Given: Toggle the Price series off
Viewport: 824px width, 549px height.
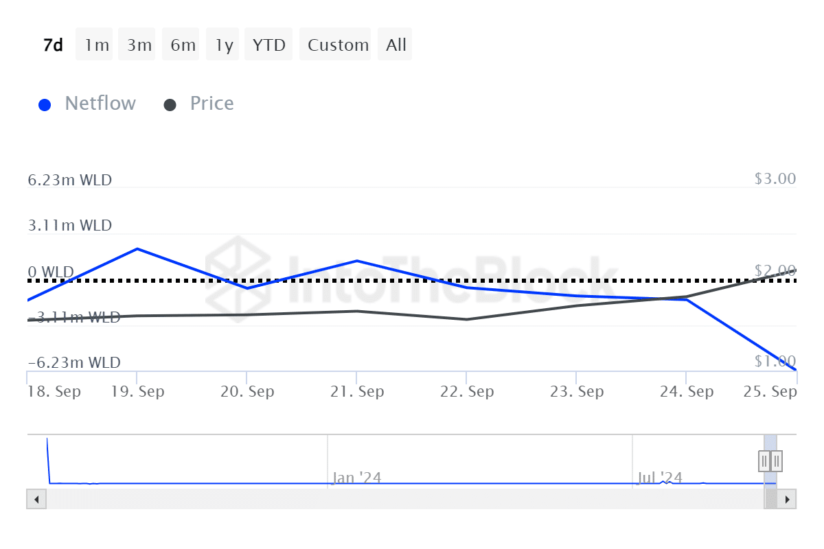Looking at the screenshot, I should tap(211, 104).
